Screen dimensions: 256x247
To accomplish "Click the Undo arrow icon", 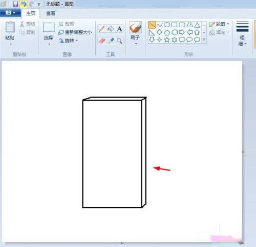I will click(x=24, y=4).
